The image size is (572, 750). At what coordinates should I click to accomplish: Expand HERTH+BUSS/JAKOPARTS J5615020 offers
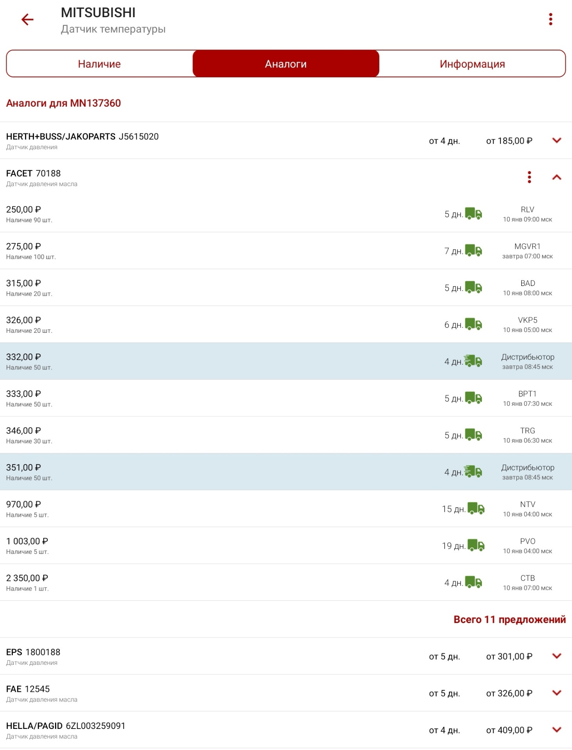point(557,141)
